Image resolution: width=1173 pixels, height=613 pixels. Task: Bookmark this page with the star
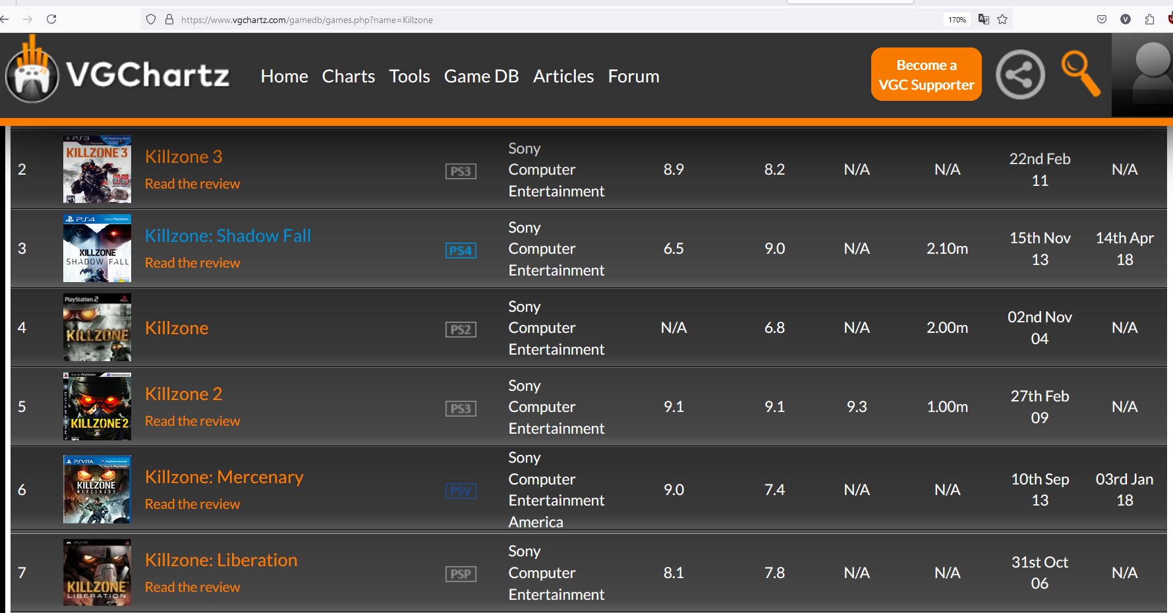click(x=1002, y=19)
